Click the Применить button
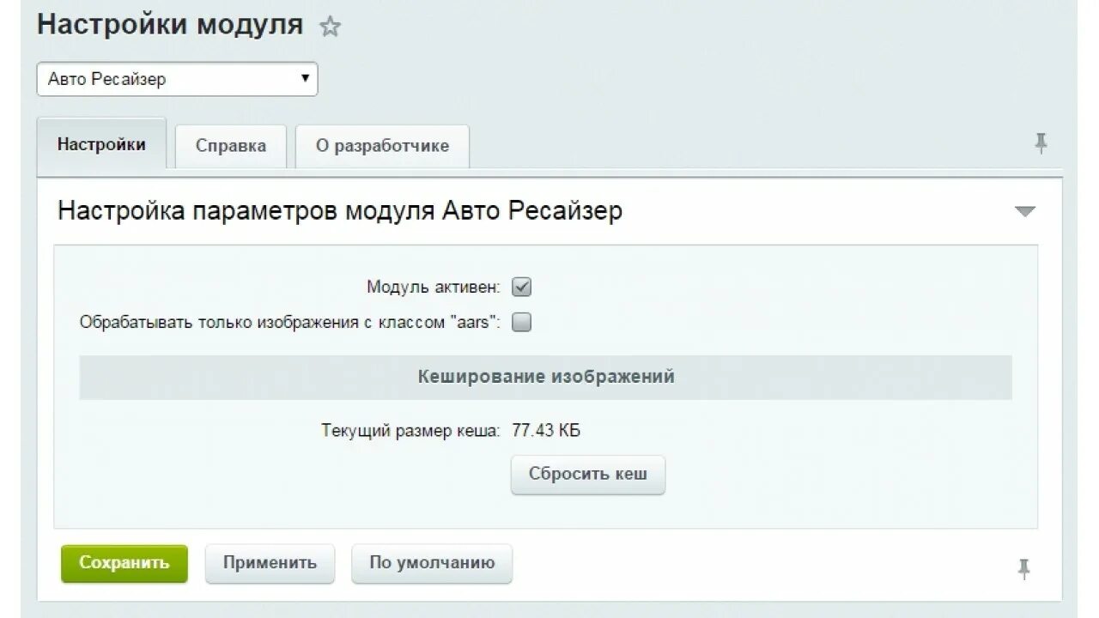Viewport: 1099px width, 618px height. tap(270, 563)
